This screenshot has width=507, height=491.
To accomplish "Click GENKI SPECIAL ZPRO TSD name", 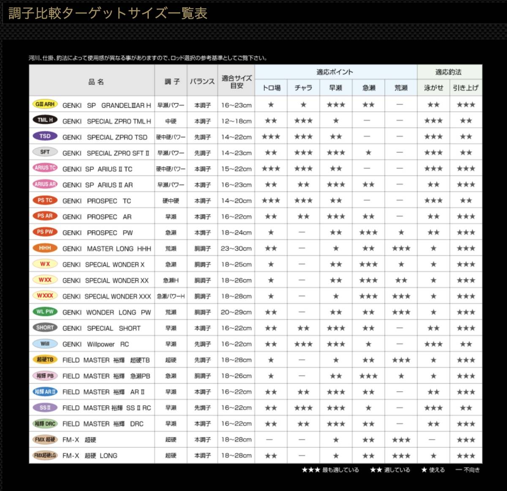I will [105, 137].
